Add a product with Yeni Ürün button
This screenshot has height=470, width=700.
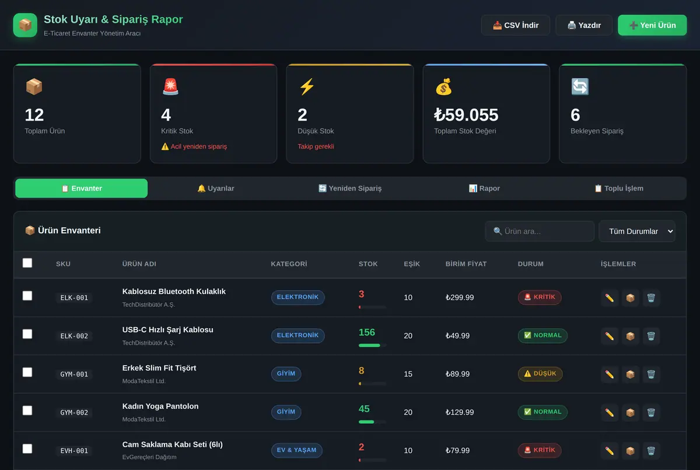pos(652,25)
